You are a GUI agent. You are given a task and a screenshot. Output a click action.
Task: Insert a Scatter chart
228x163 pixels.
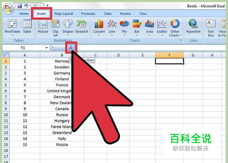pos(162,28)
